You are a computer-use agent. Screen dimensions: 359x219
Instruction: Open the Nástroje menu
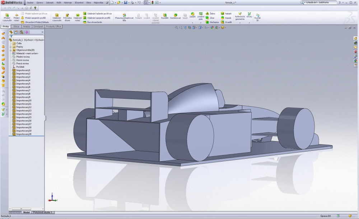[67, 3]
